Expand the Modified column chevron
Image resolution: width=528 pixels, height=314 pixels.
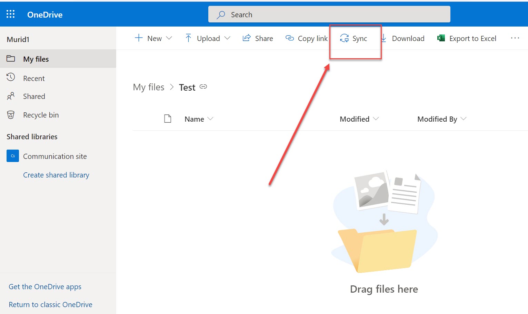tap(376, 119)
